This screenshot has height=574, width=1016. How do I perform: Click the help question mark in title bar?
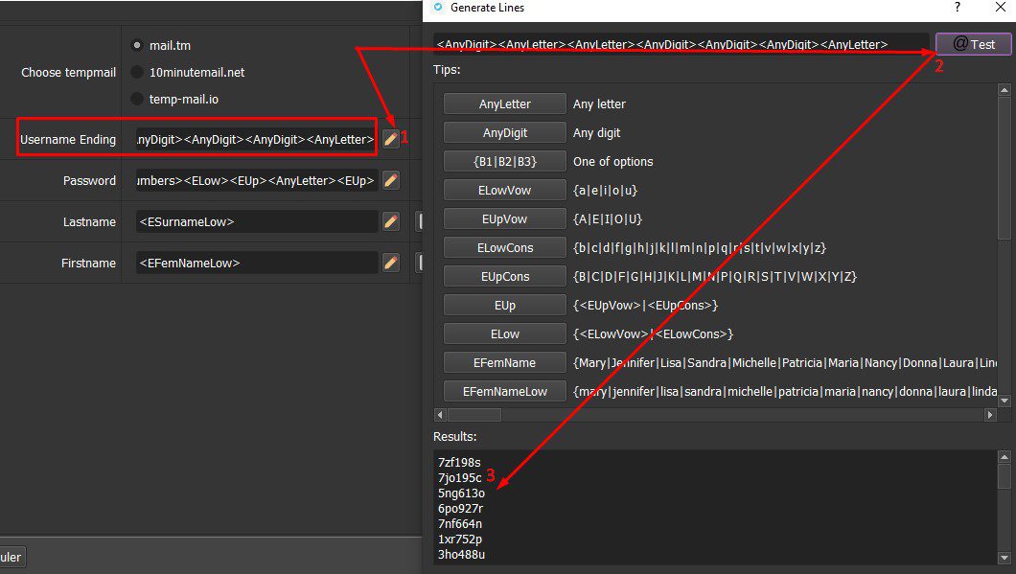coord(957,8)
